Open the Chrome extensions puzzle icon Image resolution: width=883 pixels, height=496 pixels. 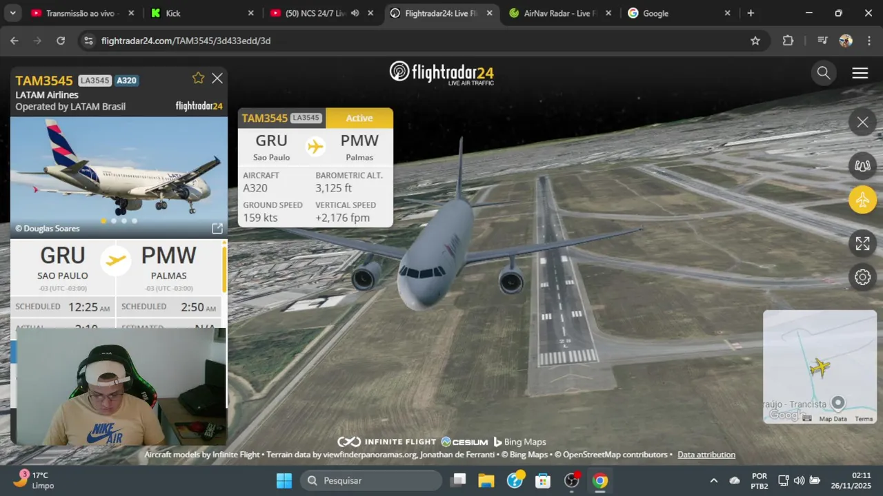(x=788, y=41)
